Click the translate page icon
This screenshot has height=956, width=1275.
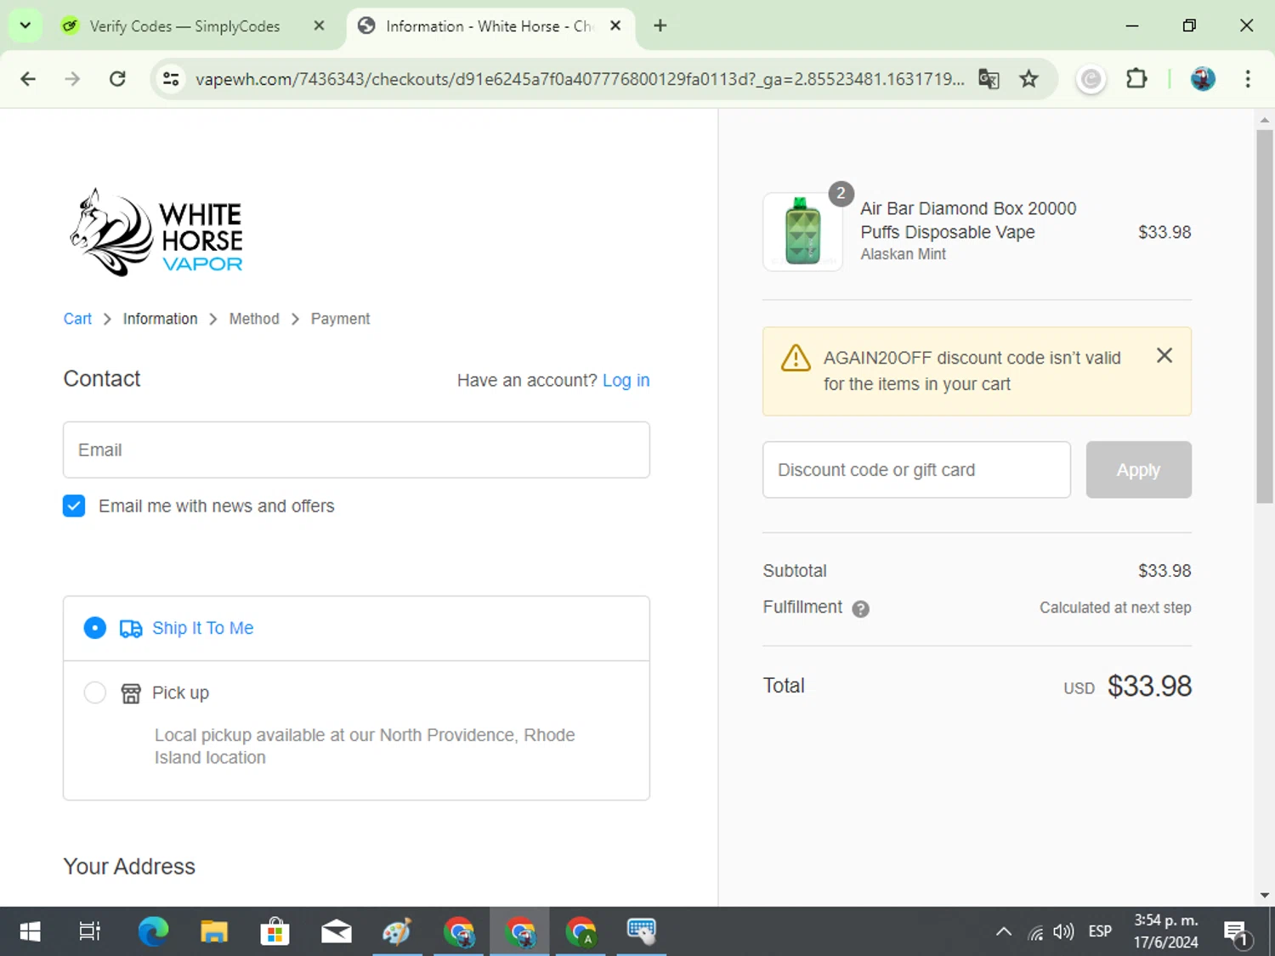(989, 79)
